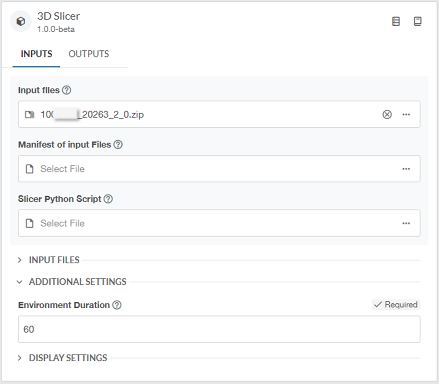Open more options for Input files field
The image size is (439, 384).
pos(406,115)
